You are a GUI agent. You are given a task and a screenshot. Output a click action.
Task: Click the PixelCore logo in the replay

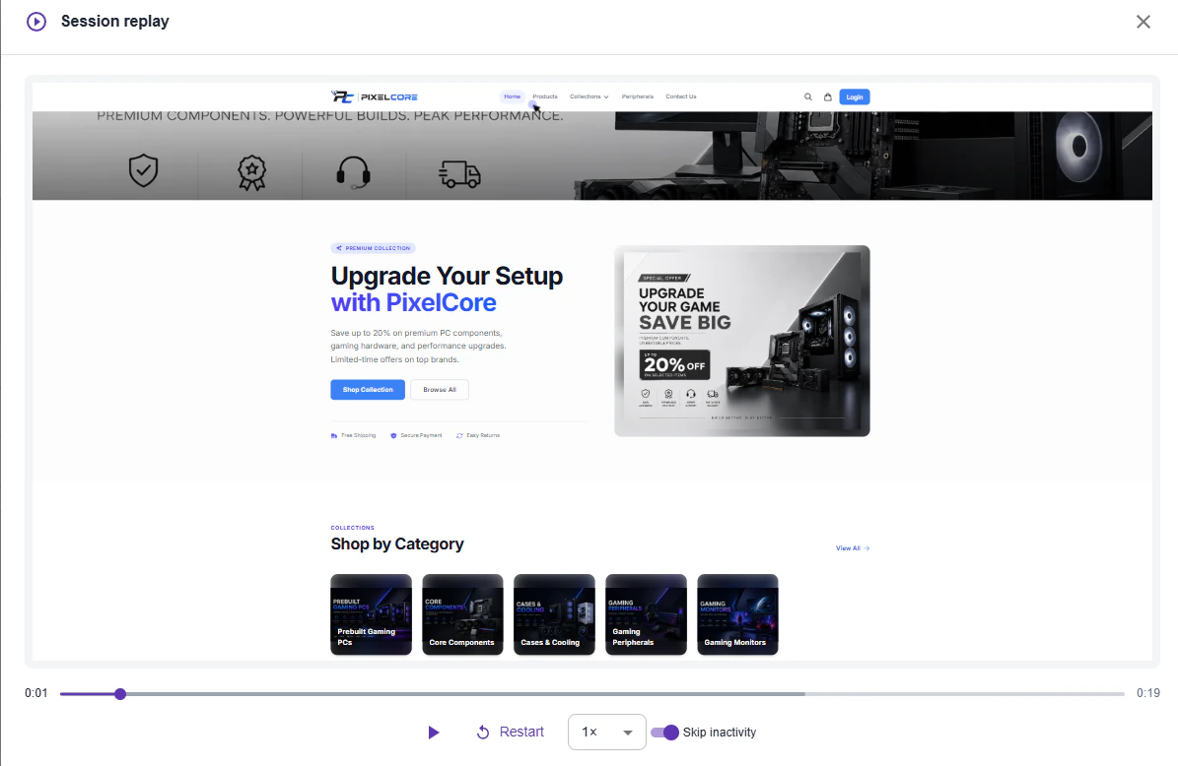[x=375, y=96]
